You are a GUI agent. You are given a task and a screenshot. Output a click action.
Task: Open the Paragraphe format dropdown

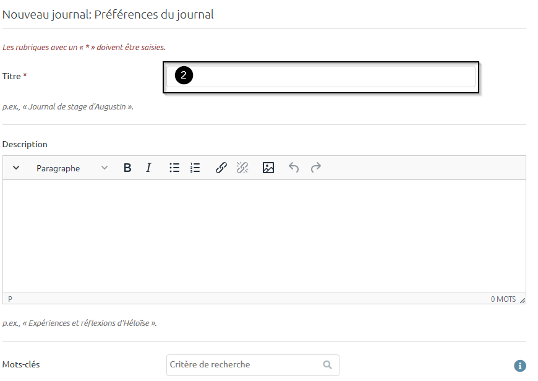pyautogui.click(x=72, y=168)
